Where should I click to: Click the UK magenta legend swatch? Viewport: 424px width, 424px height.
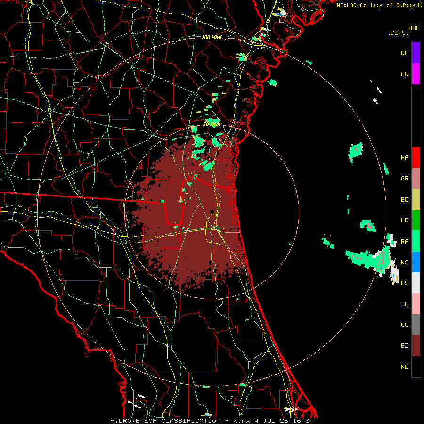point(416,74)
